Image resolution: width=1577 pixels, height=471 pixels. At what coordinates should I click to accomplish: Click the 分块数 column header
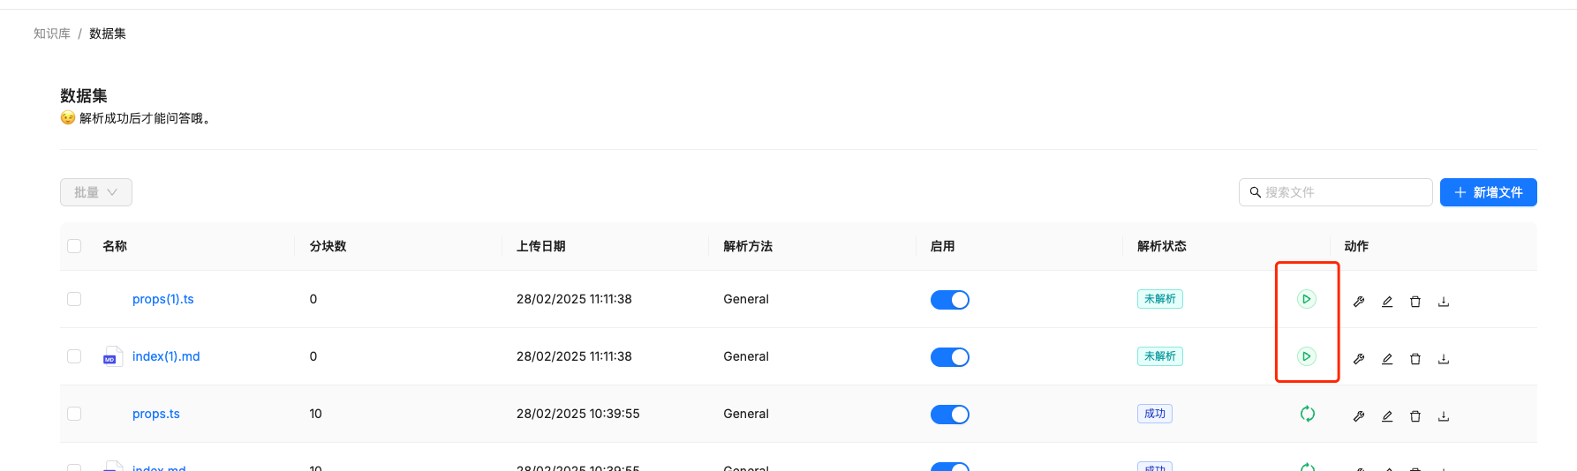[328, 246]
